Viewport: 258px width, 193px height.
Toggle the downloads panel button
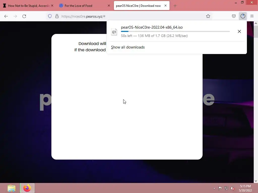pyautogui.click(x=243, y=16)
